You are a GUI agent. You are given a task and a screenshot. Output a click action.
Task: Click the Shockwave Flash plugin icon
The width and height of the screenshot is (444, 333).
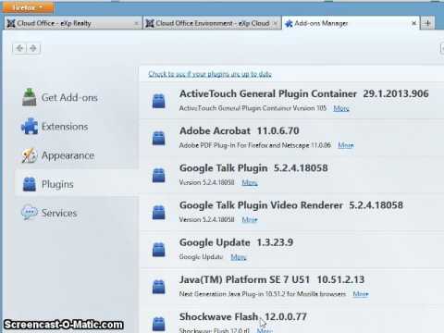(x=159, y=324)
